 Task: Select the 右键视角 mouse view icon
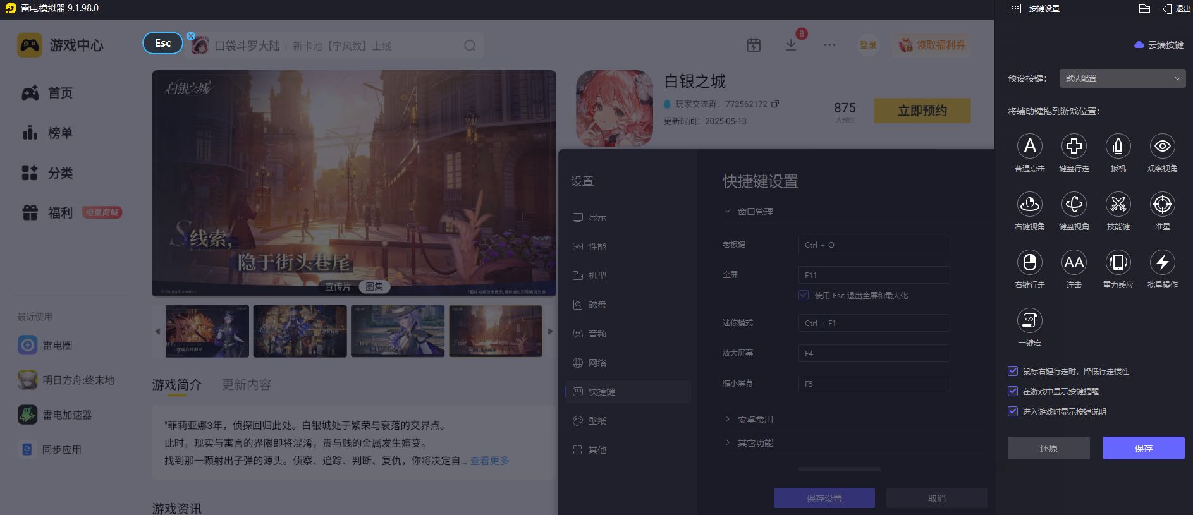coord(1030,204)
